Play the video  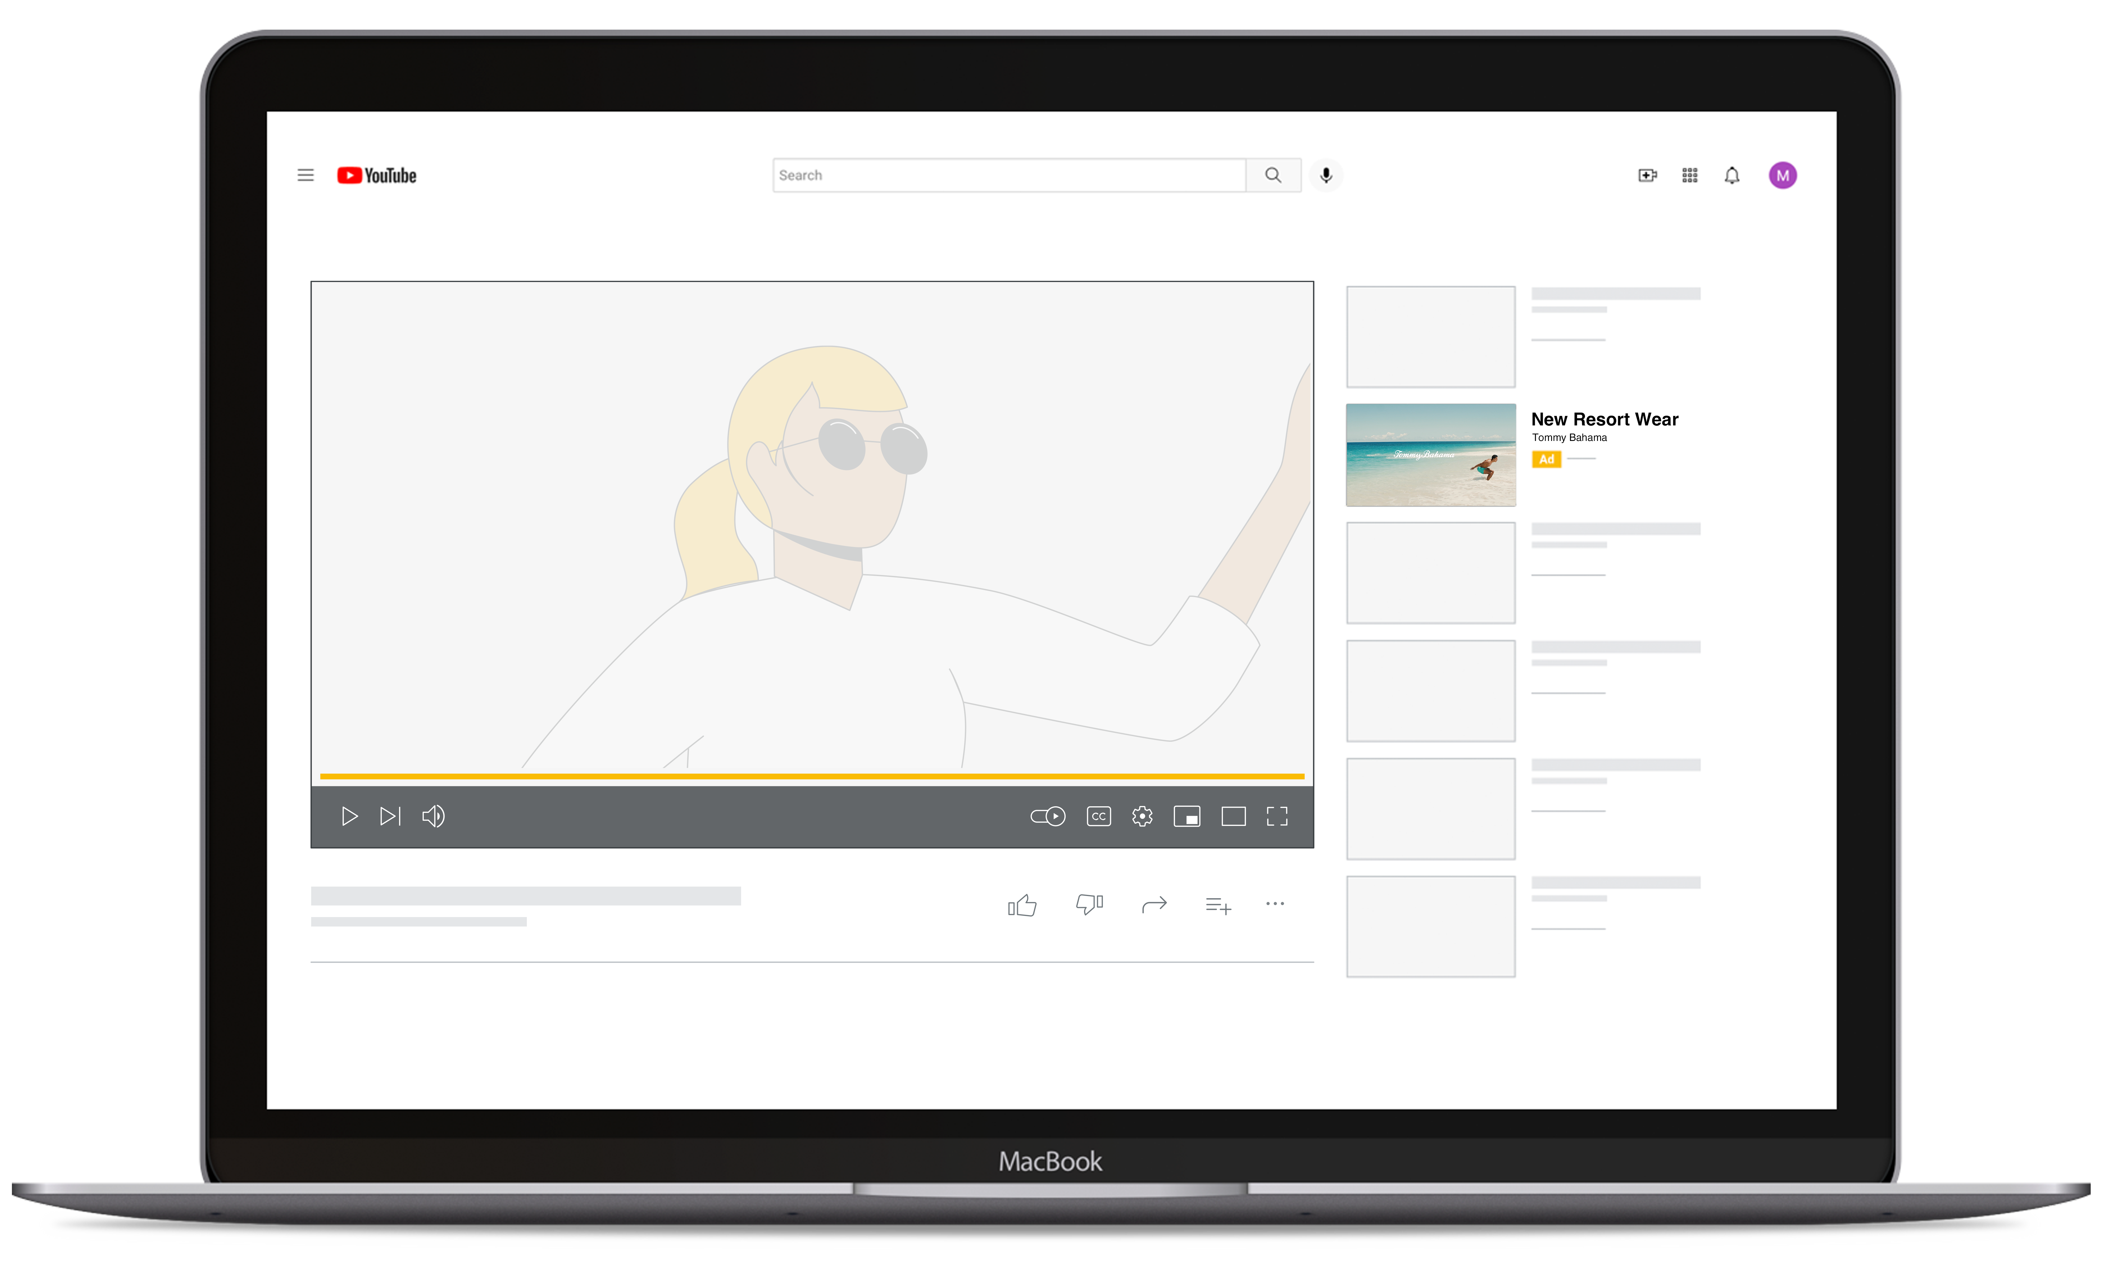349,816
